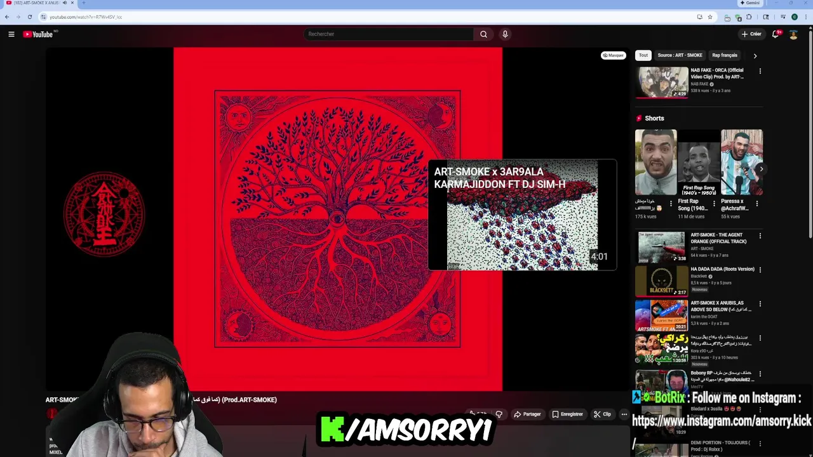Open the YouTube hamburger guide menu
This screenshot has width=813, height=457.
tap(11, 34)
